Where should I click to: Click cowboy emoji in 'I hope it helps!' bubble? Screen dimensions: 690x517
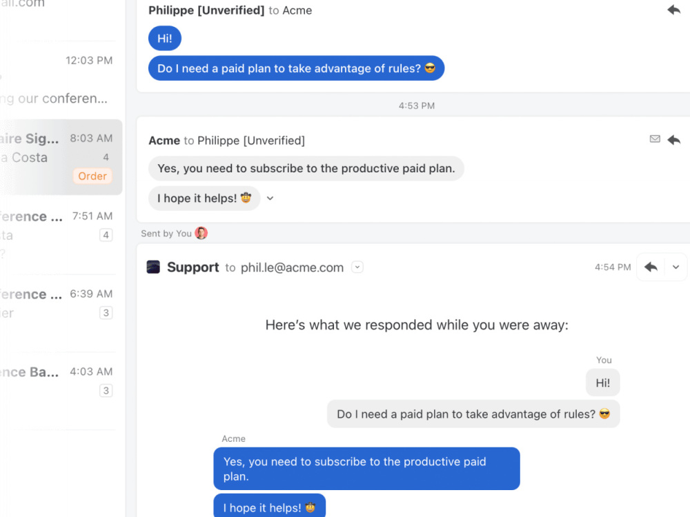[x=246, y=198]
